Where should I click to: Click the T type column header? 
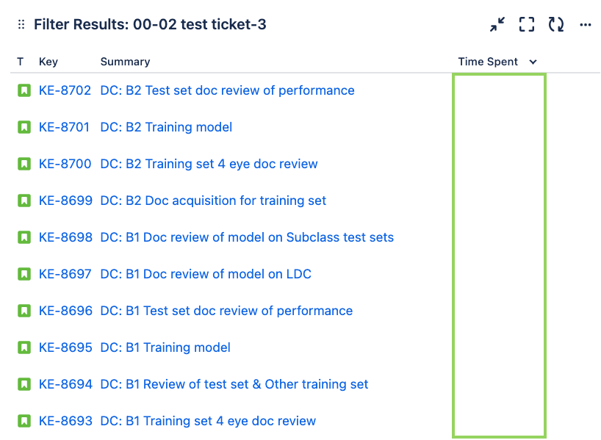[x=20, y=62]
